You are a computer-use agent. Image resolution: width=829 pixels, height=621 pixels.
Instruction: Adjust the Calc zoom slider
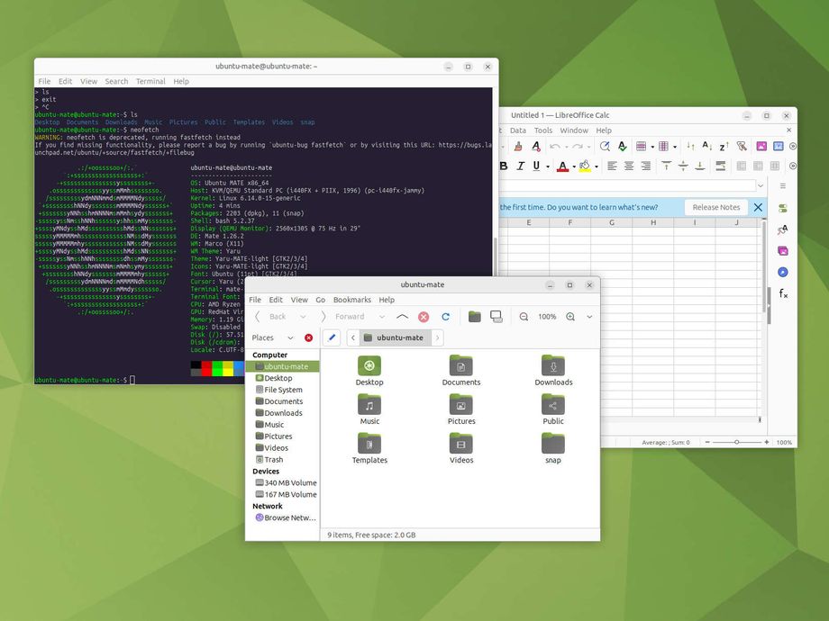coord(737,442)
